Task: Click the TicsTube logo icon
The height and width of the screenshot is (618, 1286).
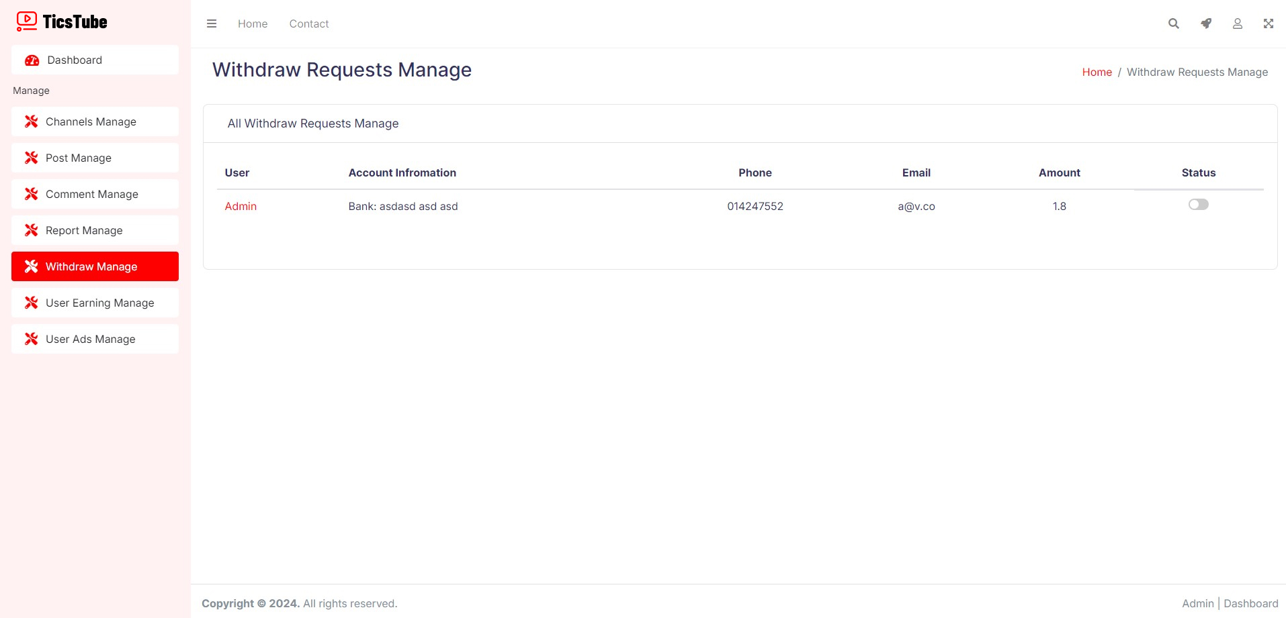Action: 27,21
